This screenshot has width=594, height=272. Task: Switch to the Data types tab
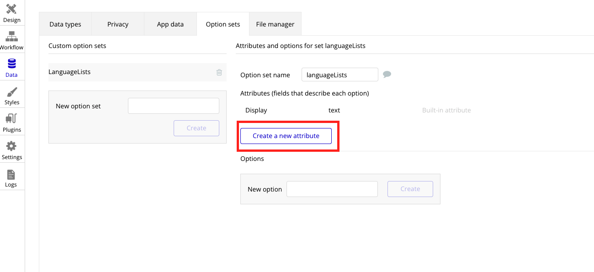(65, 24)
